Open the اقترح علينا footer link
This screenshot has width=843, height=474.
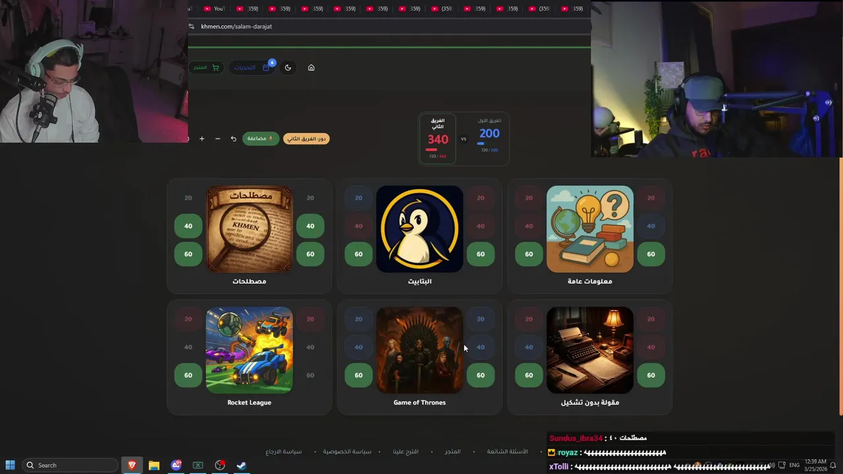click(406, 452)
